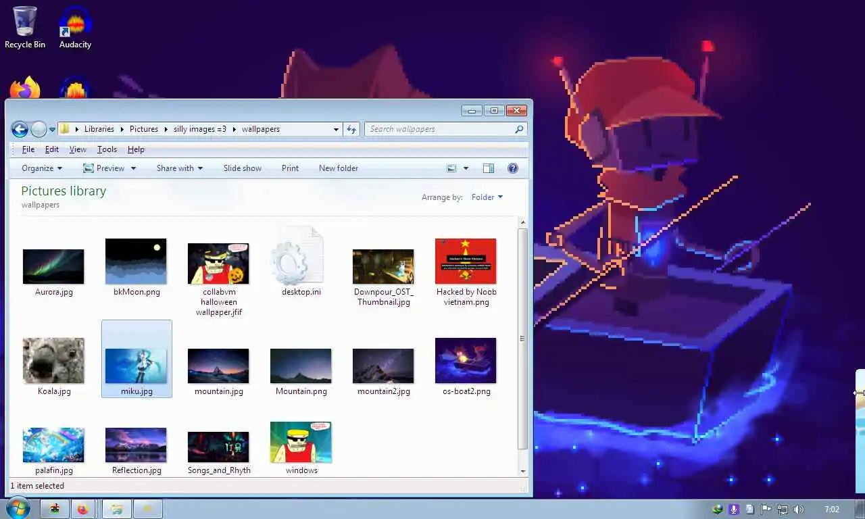The height and width of the screenshot is (519, 865).
Task: Select Aurora.jpg thumbnail
Action: click(x=53, y=266)
